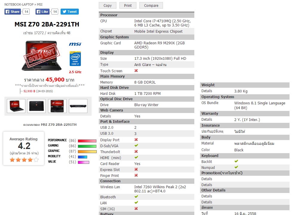Click the Memory value 8 GB DDR3L

point(145,82)
